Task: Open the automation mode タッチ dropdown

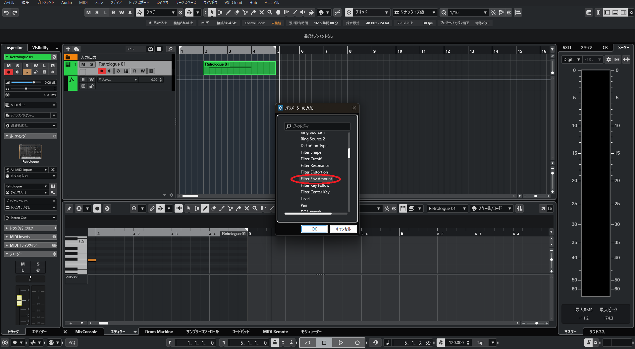Action: 160,13
